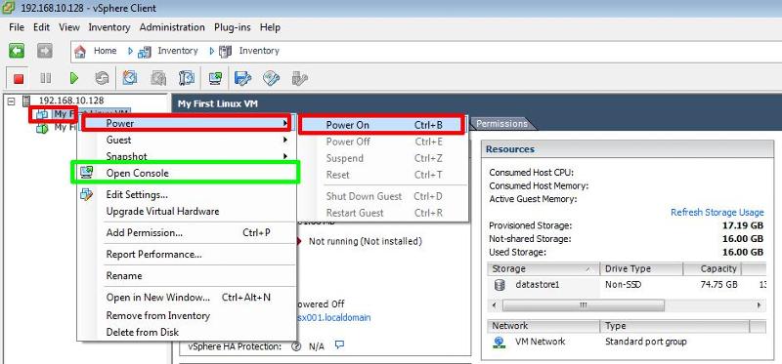Click the breadcrumb arrow after Home

pyautogui.click(x=131, y=51)
